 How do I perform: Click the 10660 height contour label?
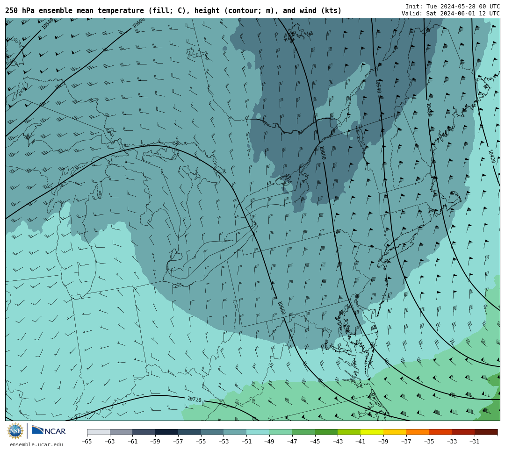tap(281, 308)
